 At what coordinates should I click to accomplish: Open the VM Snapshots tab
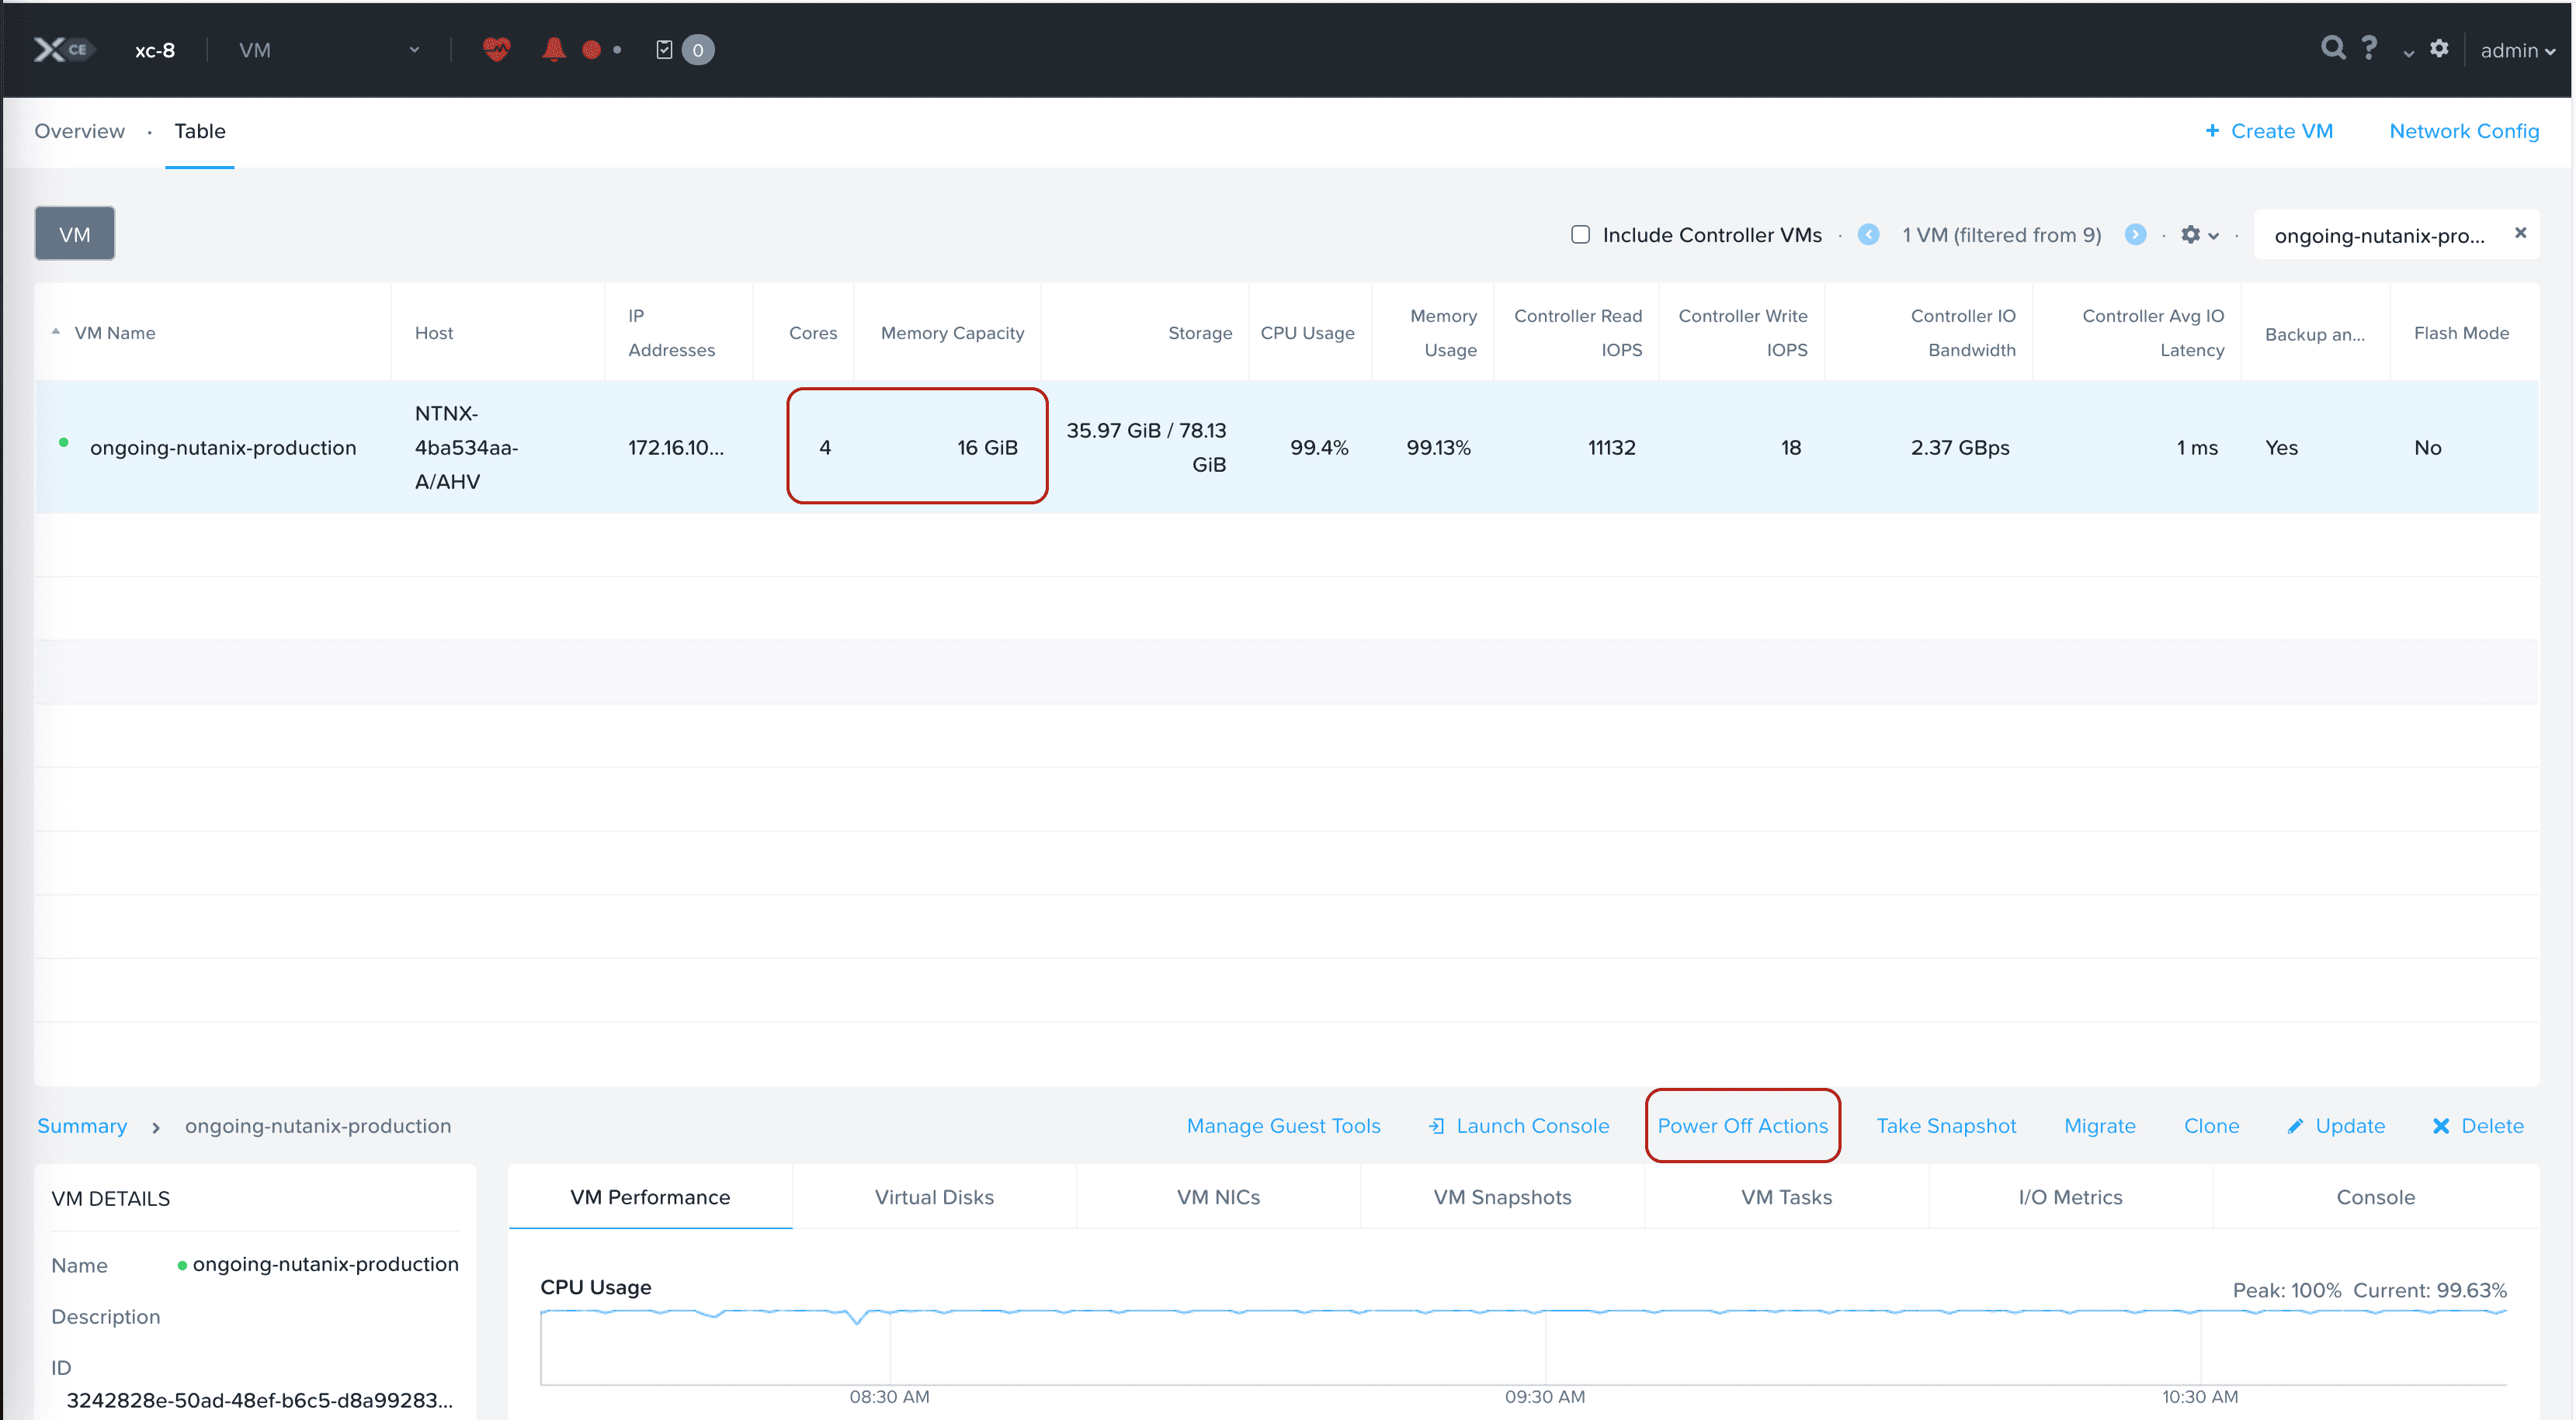click(x=1502, y=1197)
